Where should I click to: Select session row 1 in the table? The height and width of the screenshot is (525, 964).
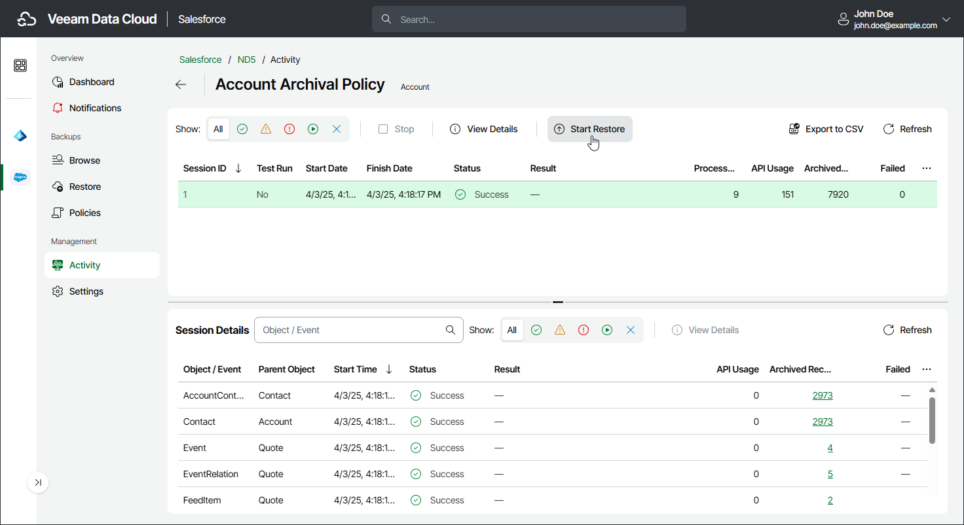[x=557, y=194]
